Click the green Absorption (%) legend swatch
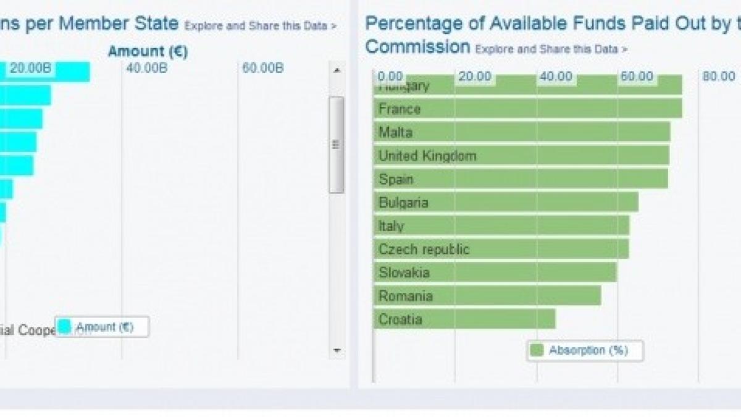This screenshot has width=741, height=417. (x=537, y=350)
